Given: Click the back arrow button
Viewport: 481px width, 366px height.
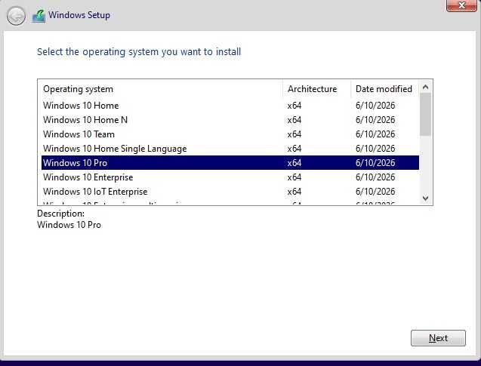Looking at the screenshot, I should [x=16, y=16].
